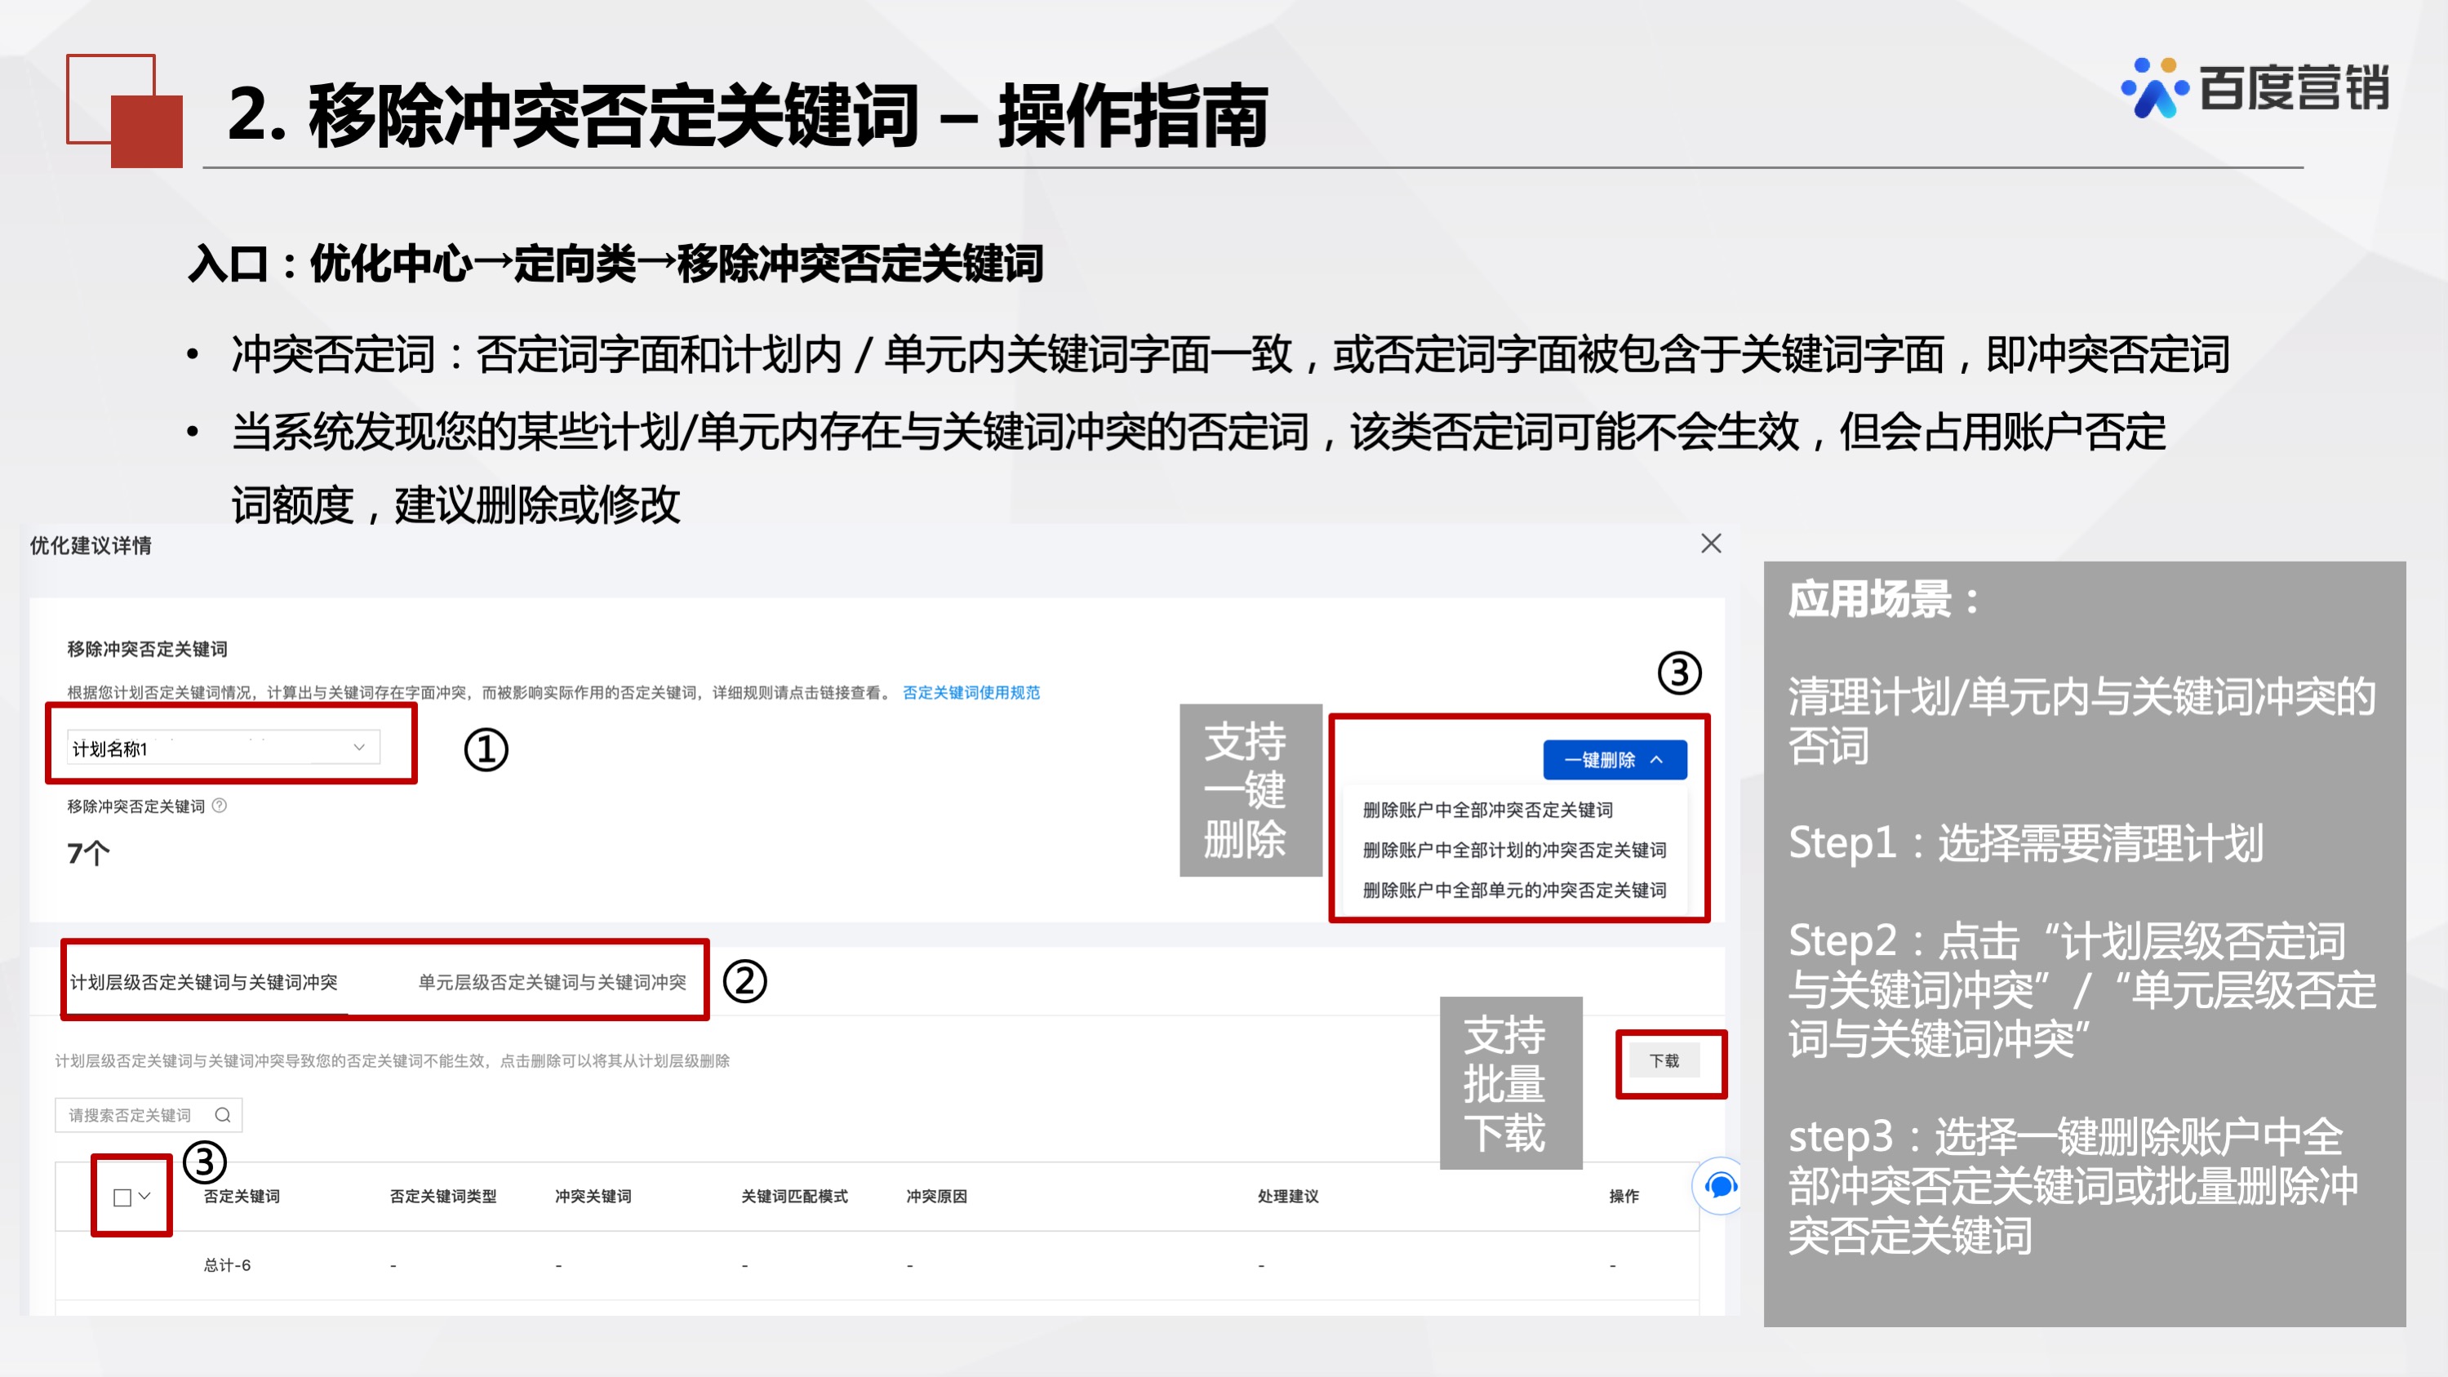Screen dimensions: 2448x1377
Task: Select the 总计-6 summary row
Action: [225, 1265]
